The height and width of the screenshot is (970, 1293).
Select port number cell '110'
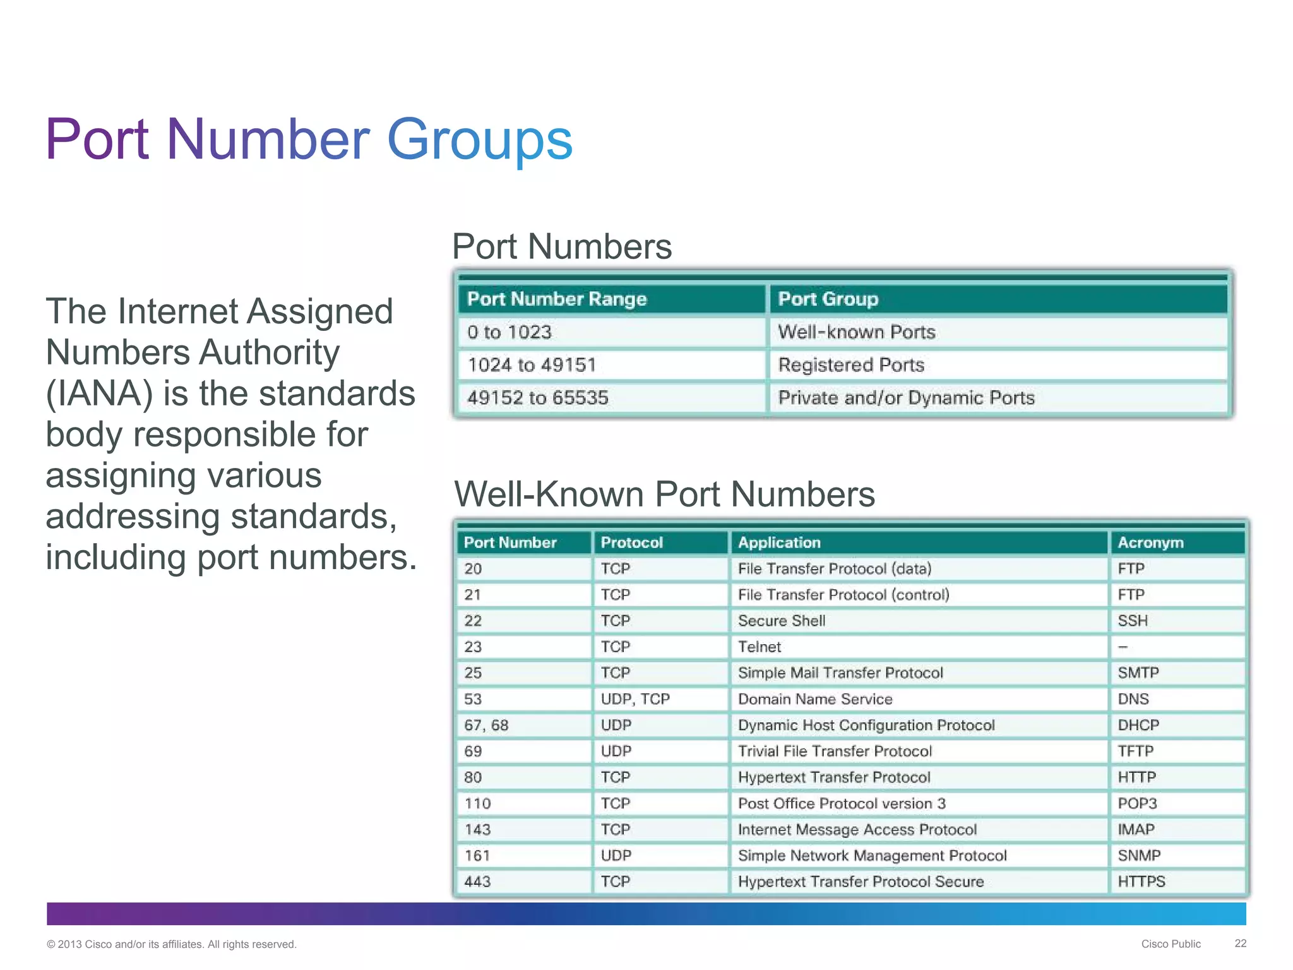coord(523,804)
